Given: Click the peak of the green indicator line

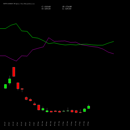Looking at the screenshot, I should coord(16,24).
